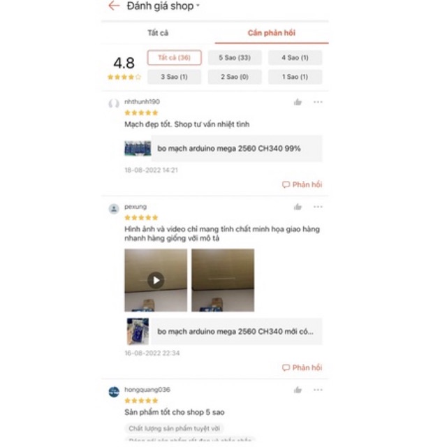Open the Đánh giá shop dropdown arrow
Viewport: 447px width, 447px height.
pos(198,5)
